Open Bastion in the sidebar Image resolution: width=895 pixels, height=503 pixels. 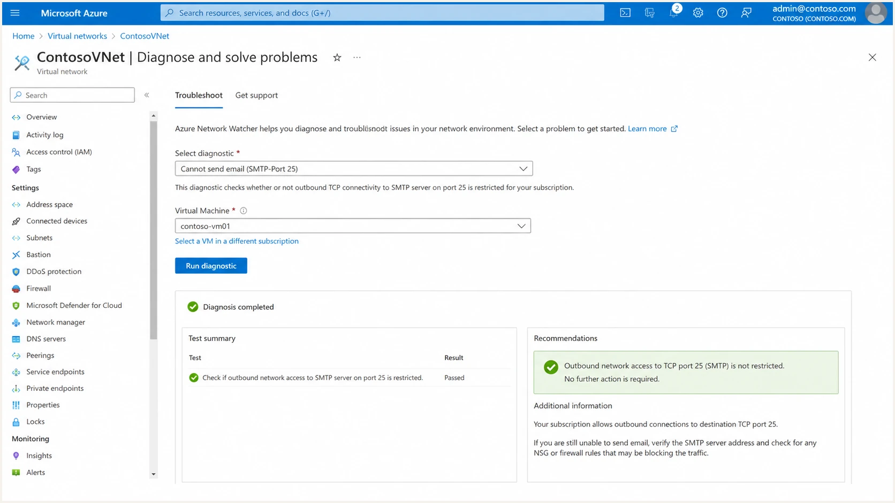pos(39,254)
